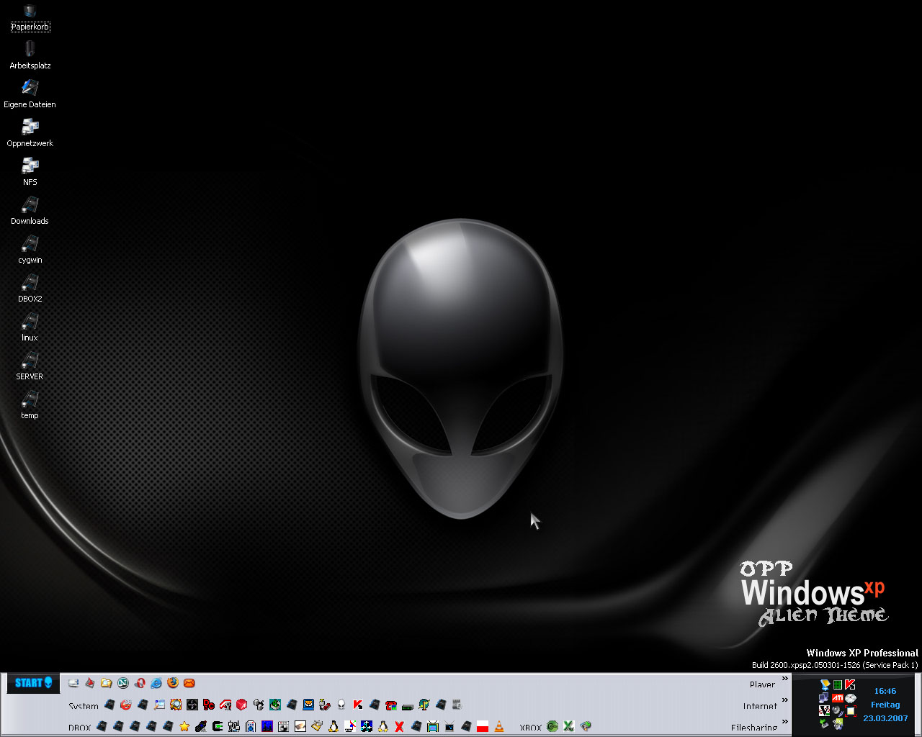Screen dimensions: 922x737
Task: Click the clock showing 16:46
Action: pyautogui.click(x=885, y=691)
